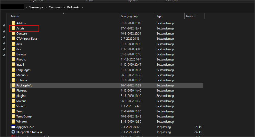The height and width of the screenshot is (137, 255).
Task: Select the TempDump folder name
Action: (x=24, y=117)
